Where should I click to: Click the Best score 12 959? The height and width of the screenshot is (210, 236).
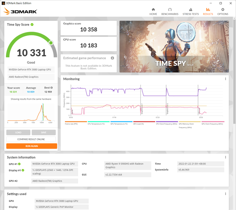pyautogui.click(x=48, y=92)
